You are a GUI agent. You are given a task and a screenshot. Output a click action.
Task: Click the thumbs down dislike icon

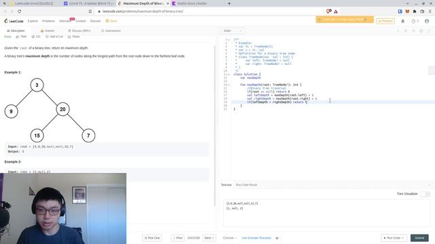coord(33,37)
